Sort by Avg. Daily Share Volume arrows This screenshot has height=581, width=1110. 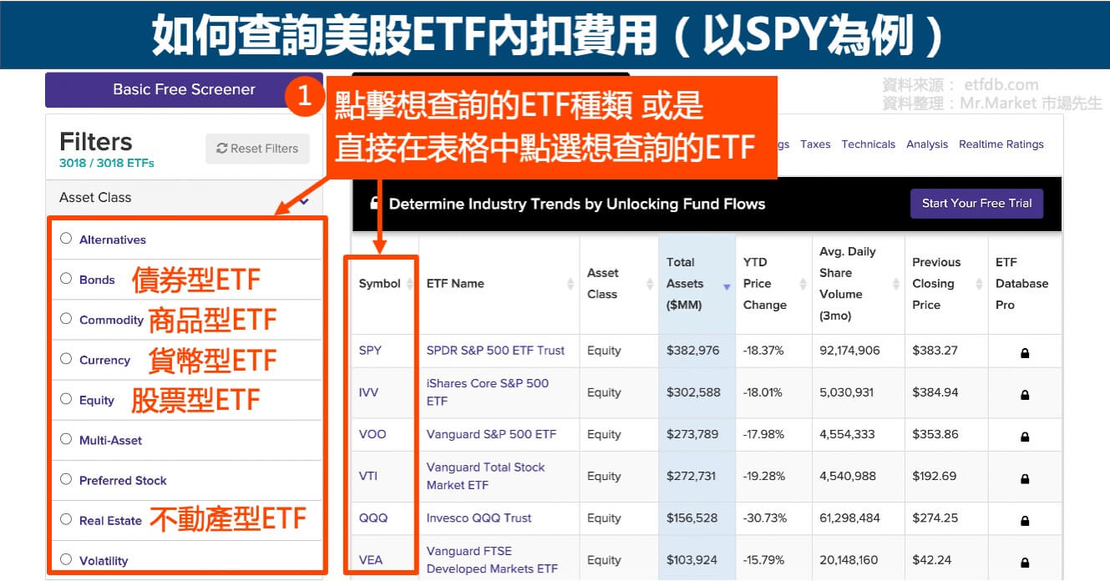click(895, 284)
